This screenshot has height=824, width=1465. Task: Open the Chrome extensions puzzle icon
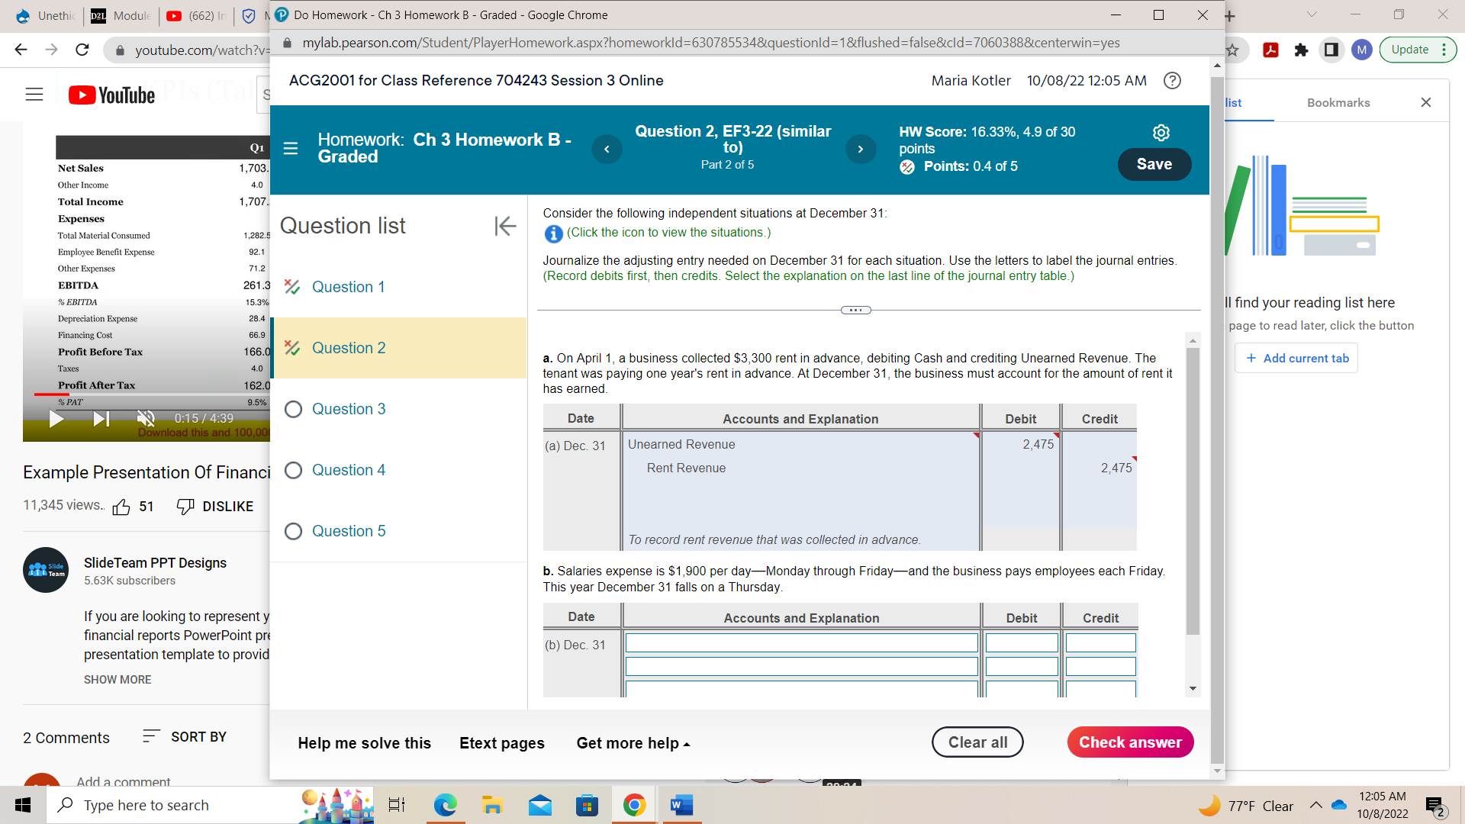click(1300, 50)
